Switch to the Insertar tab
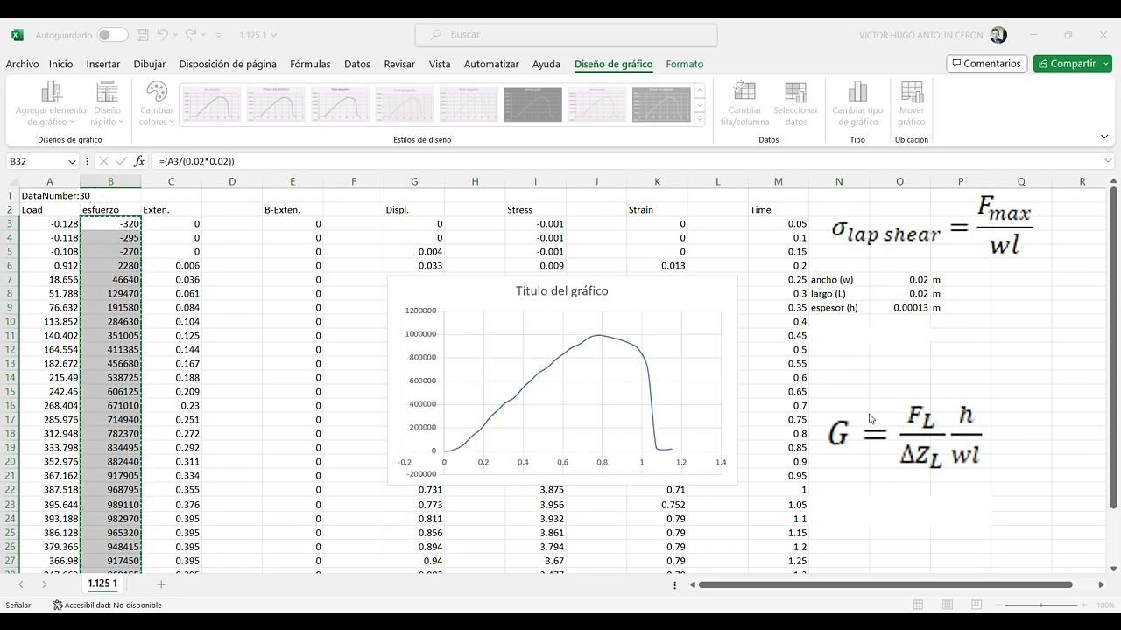The height and width of the screenshot is (630, 1121). pyautogui.click(x=102, y=64)
